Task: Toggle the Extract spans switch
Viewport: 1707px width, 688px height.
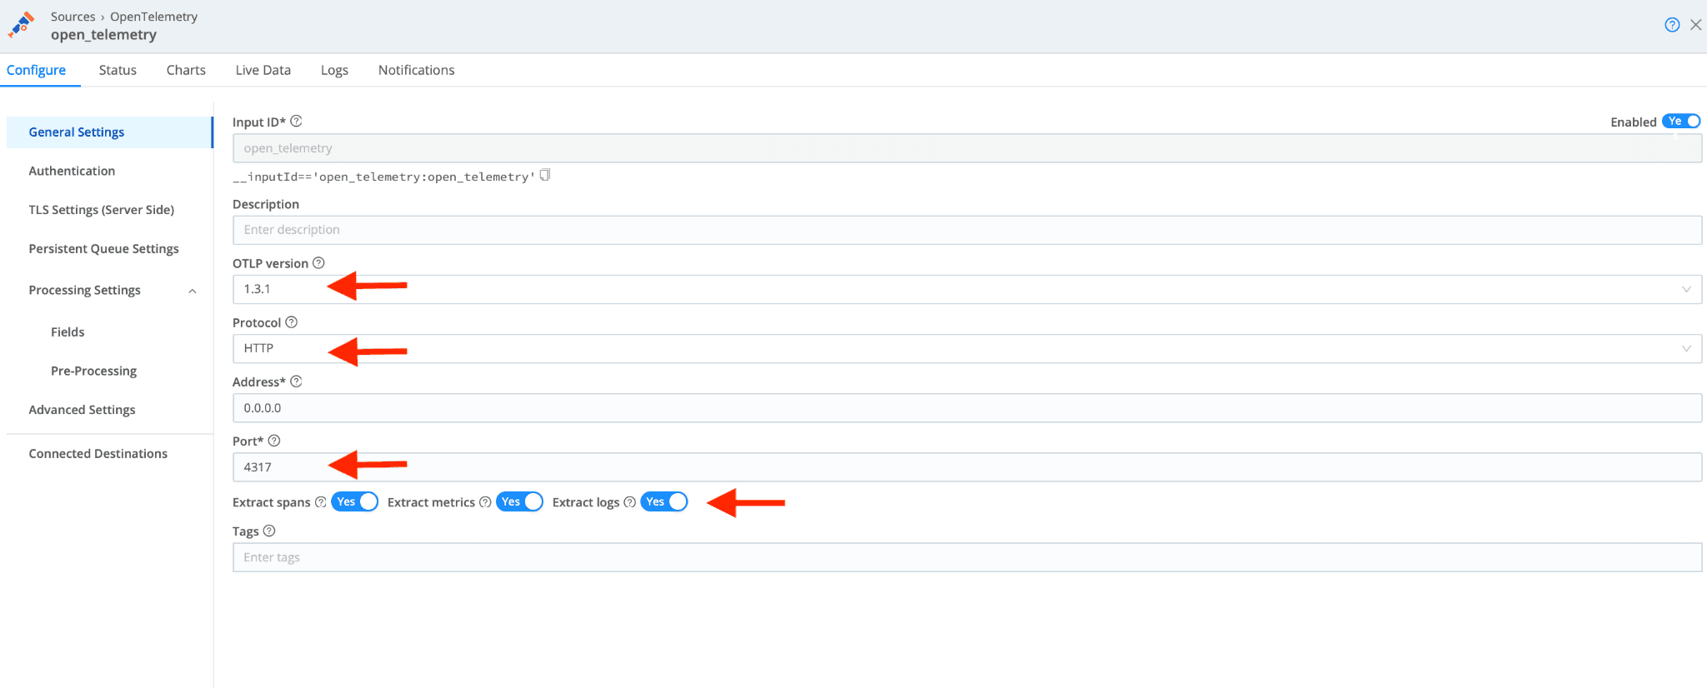Action: [354, 501]
